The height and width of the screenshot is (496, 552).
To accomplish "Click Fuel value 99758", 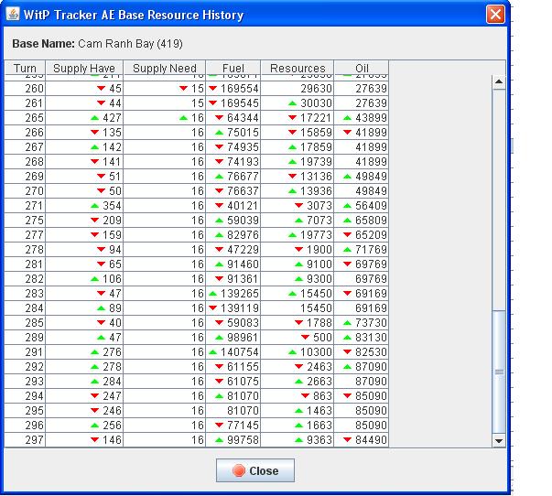I will tap(243, 439).
